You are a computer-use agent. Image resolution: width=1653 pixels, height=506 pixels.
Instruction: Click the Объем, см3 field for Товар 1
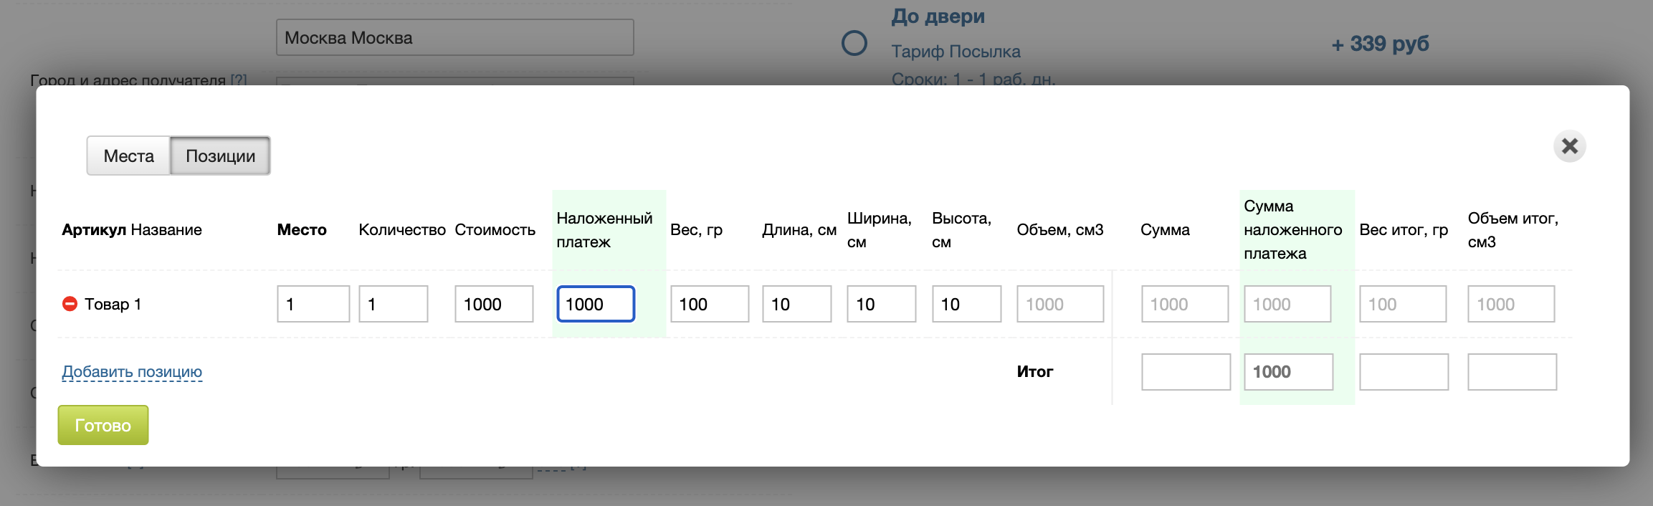pos(1059,304)
